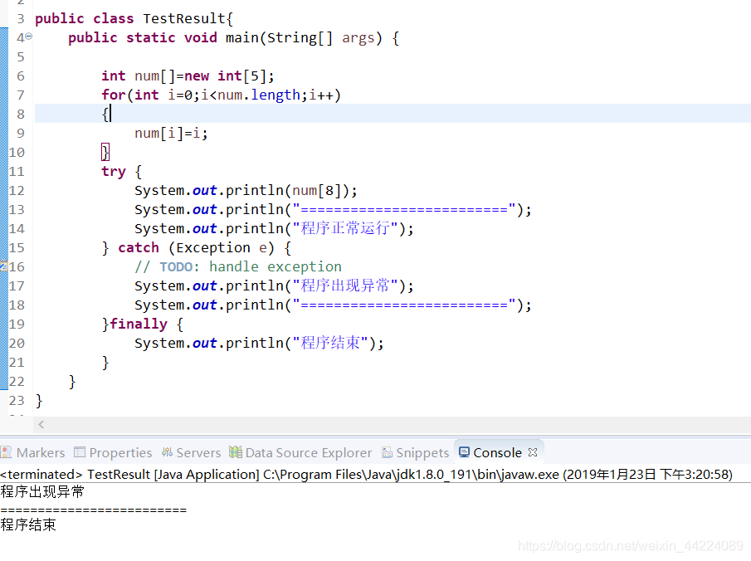The image size is (751, 561).
Task: Click the 'catch' keyword on line 15
Action: pyautogui.click(x=139, y=247)
